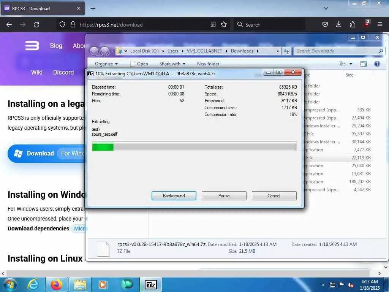
Task: Open Explorer Organize menu
Action: pos(106,64)
